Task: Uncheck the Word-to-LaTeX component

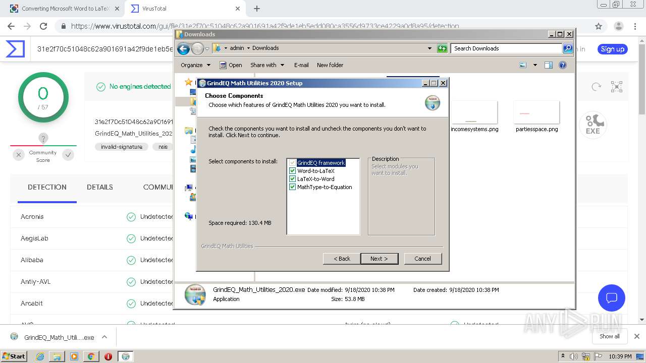Action: [292, 171]
